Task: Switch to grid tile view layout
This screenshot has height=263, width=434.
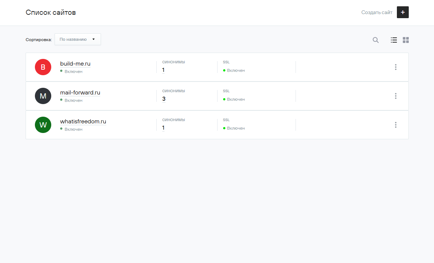Action: coord(406,40)
